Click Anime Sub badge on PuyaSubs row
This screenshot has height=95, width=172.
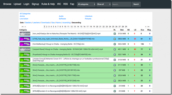tap(25, 54)
